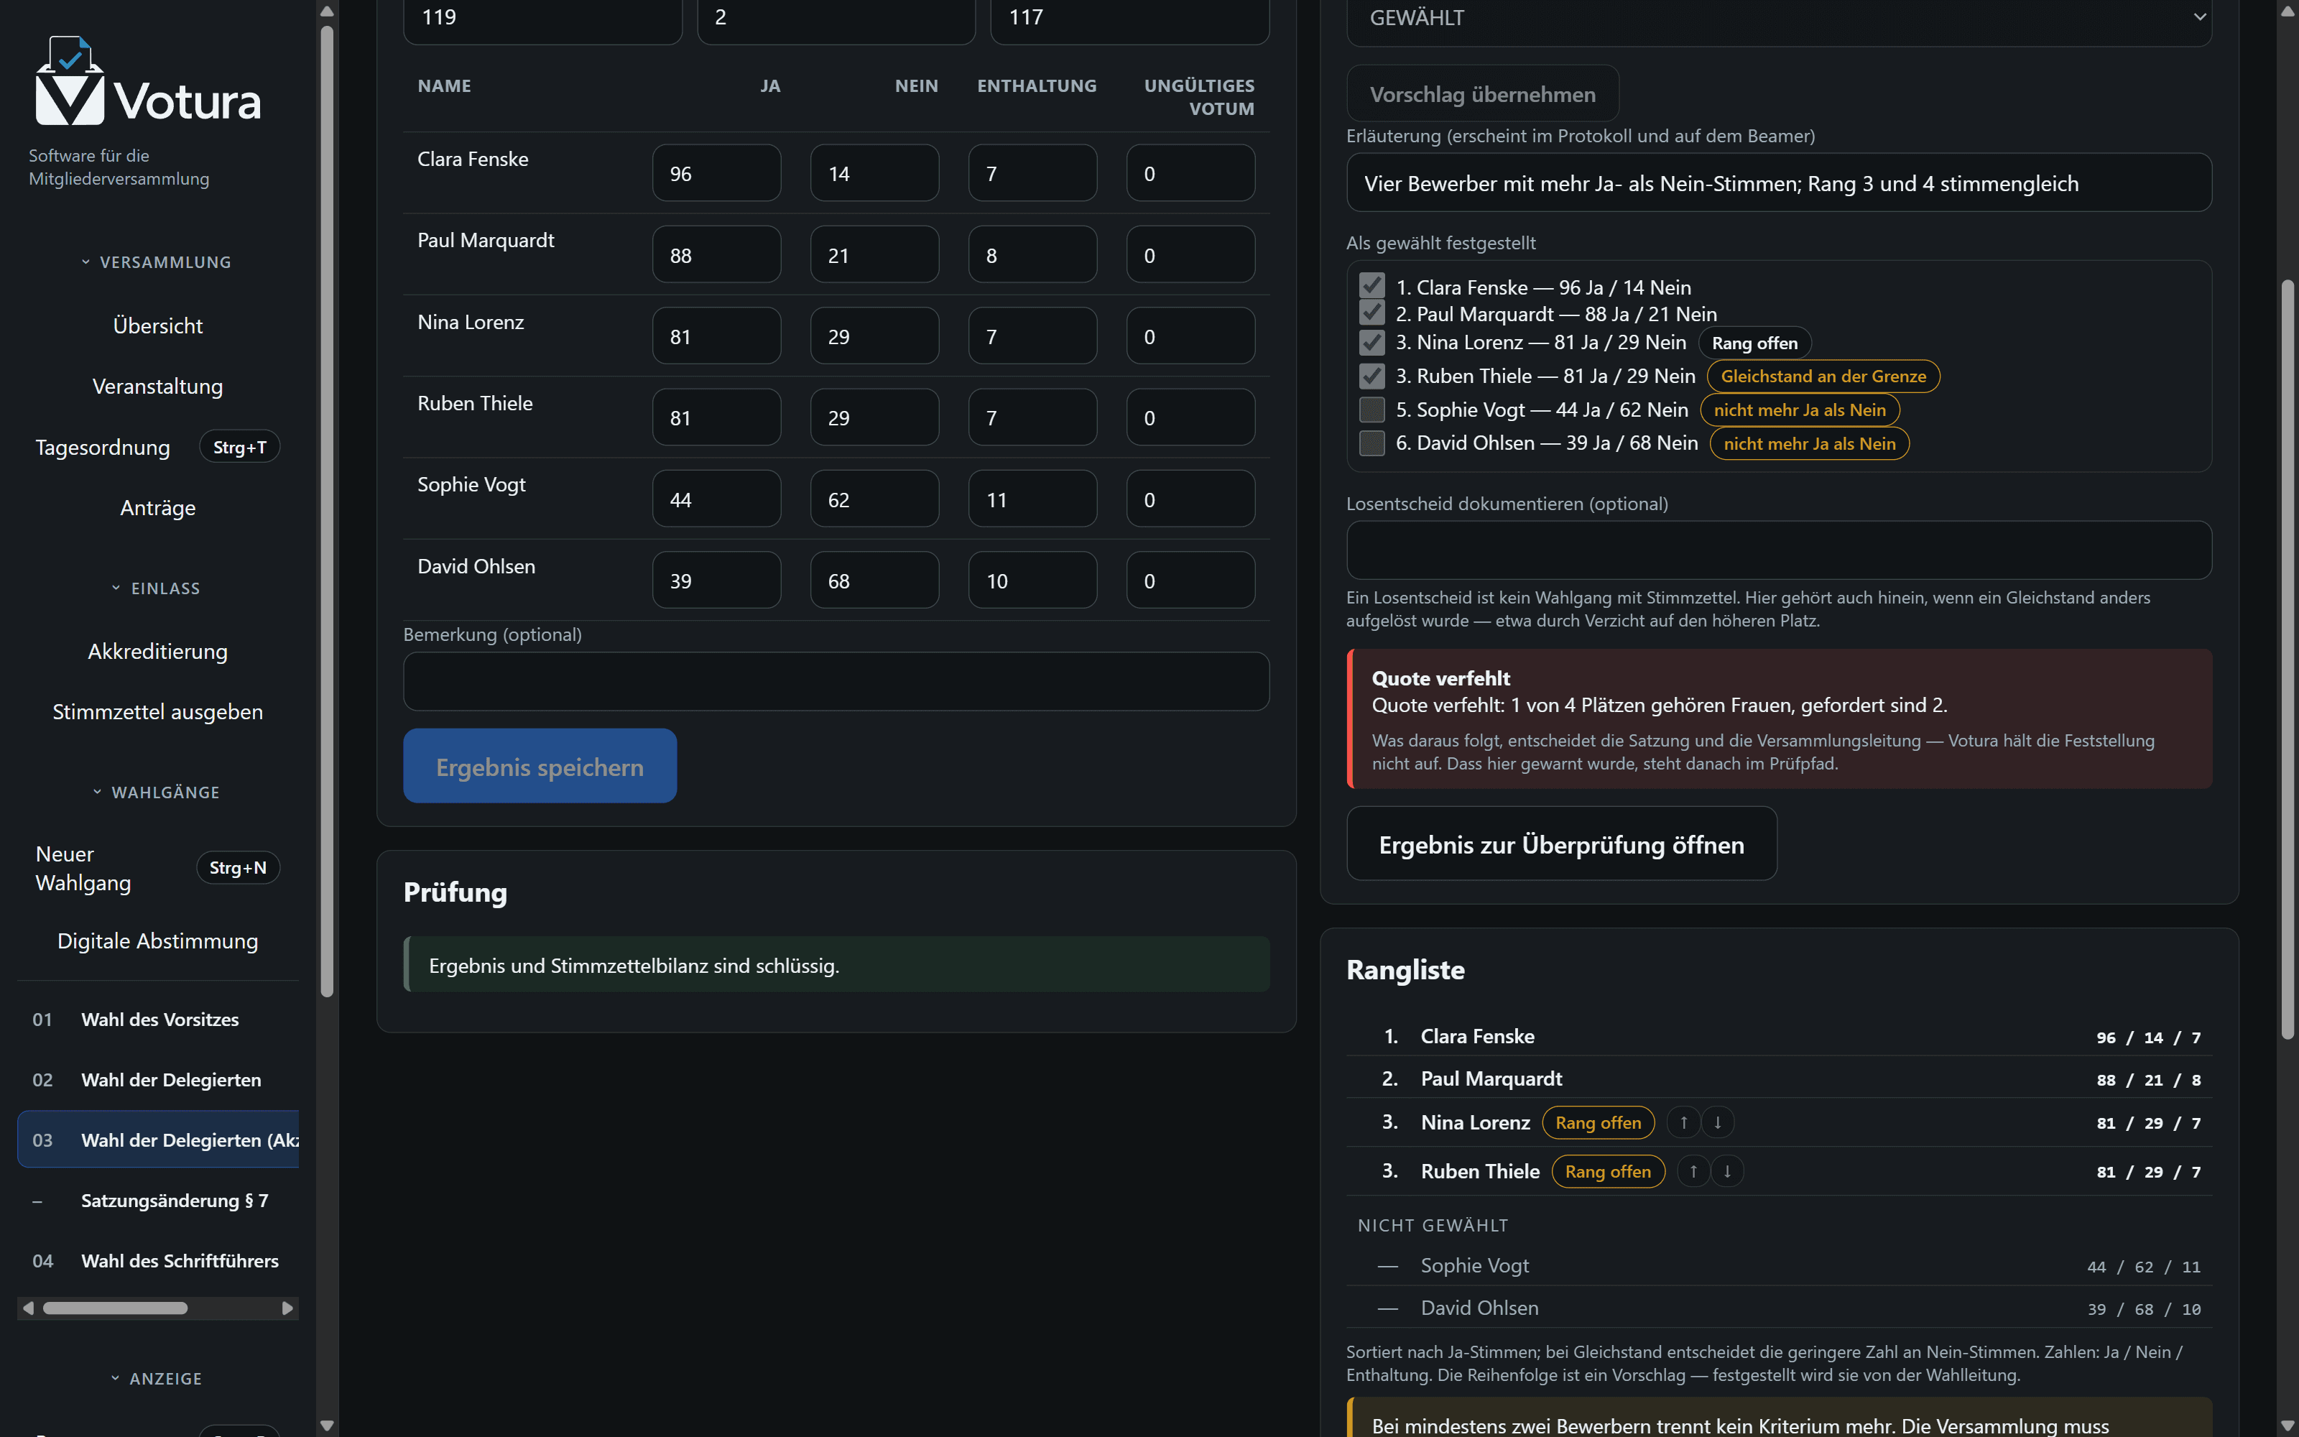Collapse the WAHLGÄNGE section
Viewport: 2299px width, 1437px height.
157,793
